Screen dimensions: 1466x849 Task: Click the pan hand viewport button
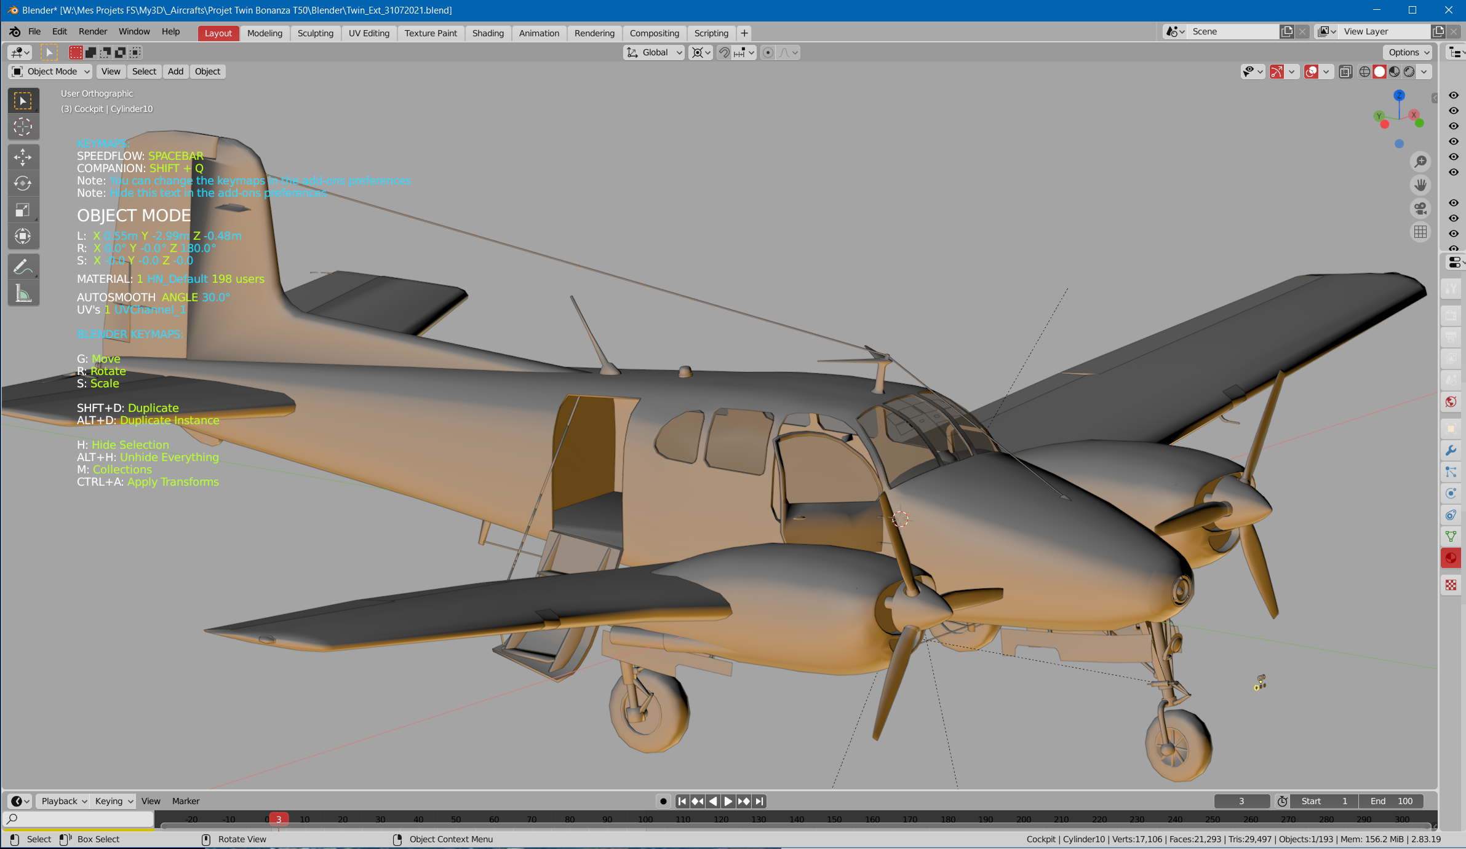[1420, 185]
